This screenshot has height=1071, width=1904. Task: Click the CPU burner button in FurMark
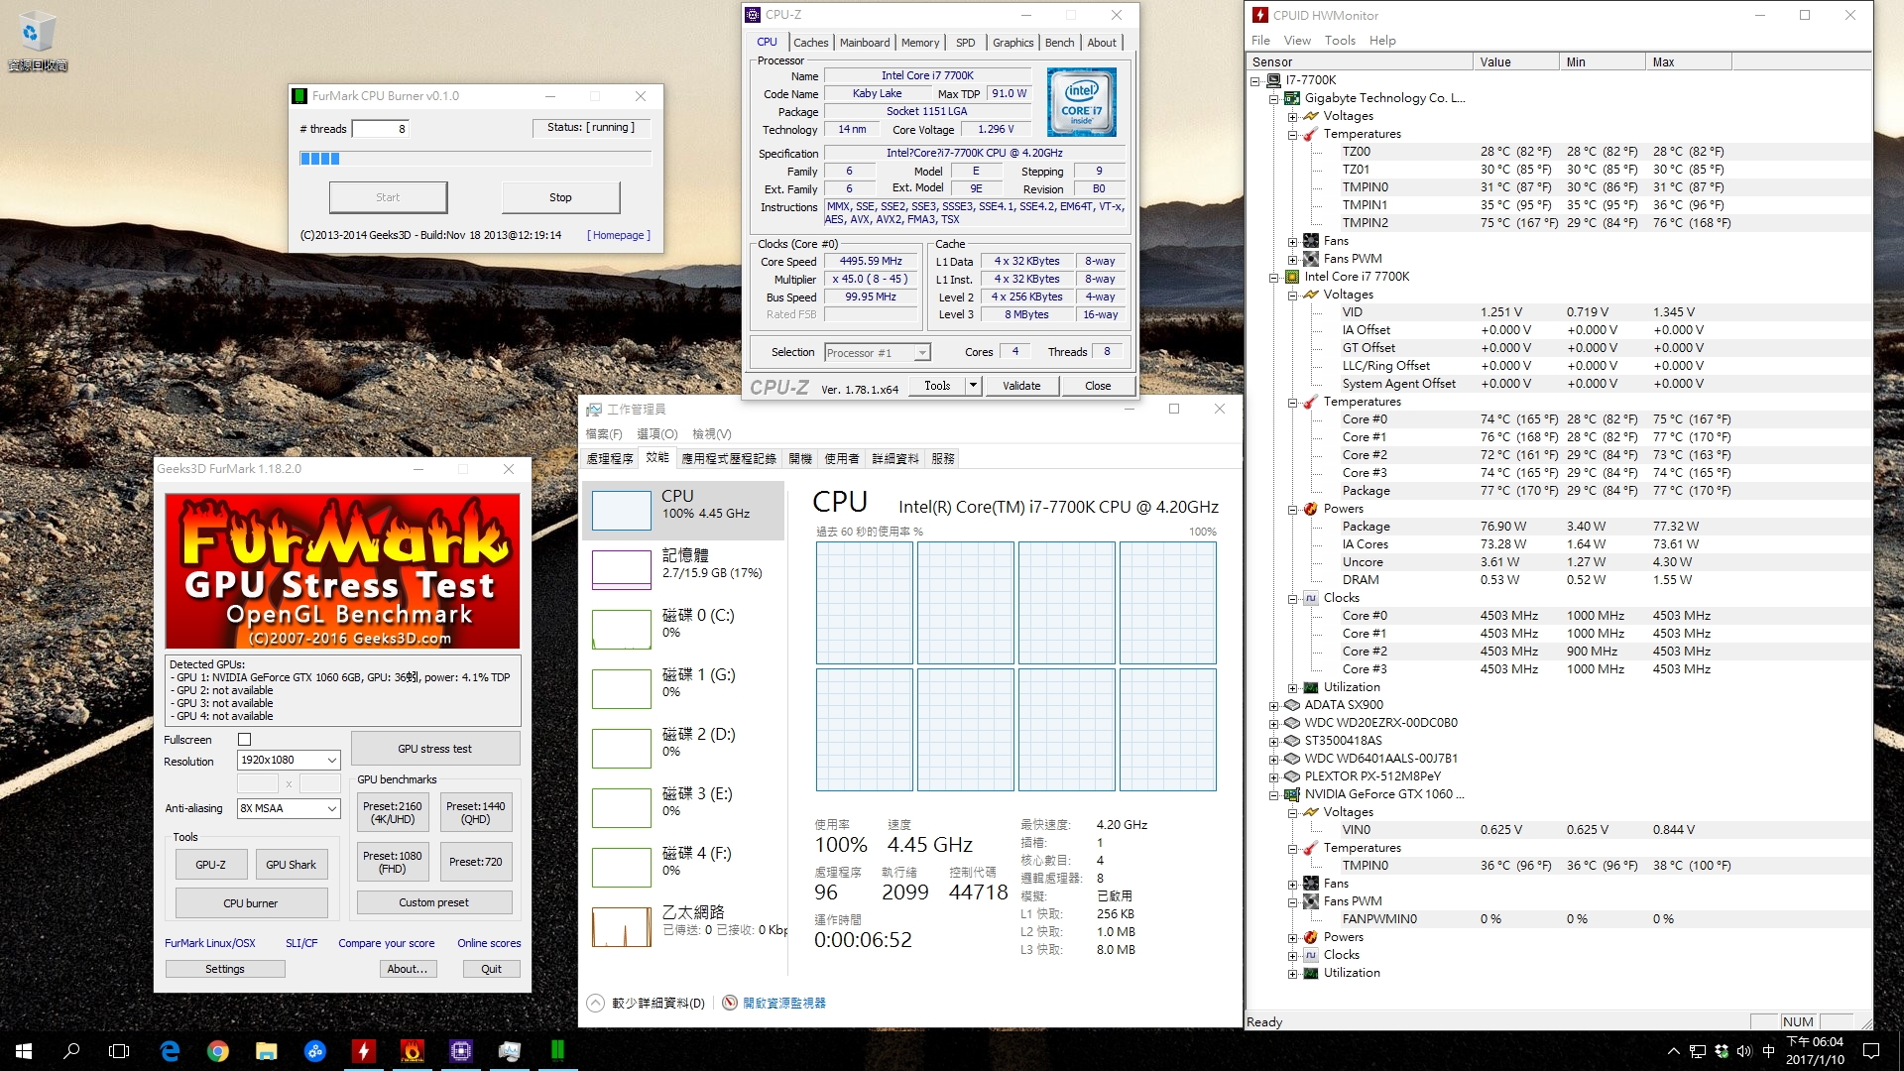(x=251, y=903)
